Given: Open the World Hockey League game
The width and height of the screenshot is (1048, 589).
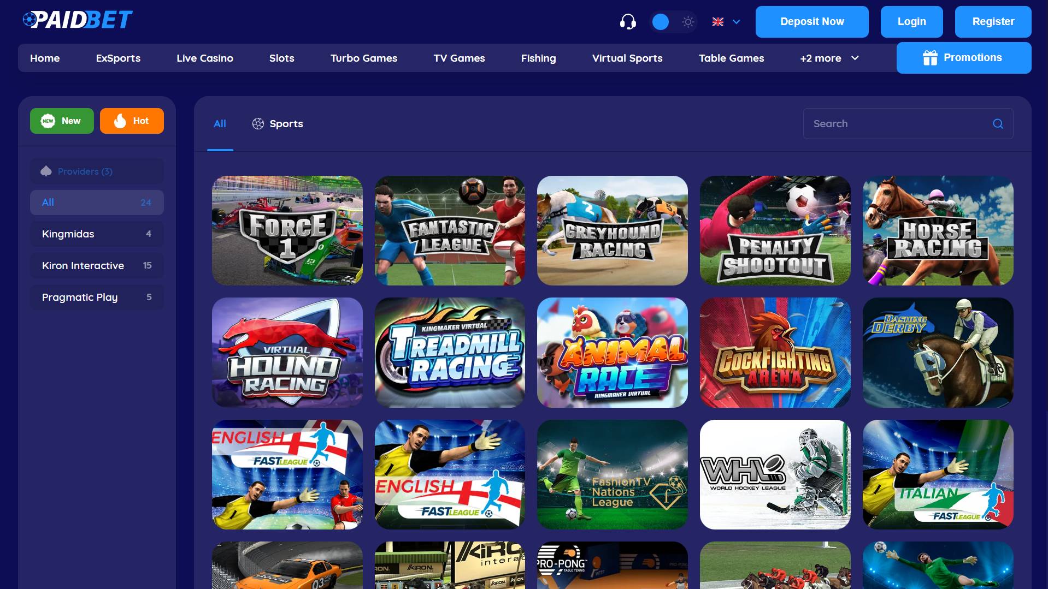Looking at the screenshot, I should click(775, 474).
